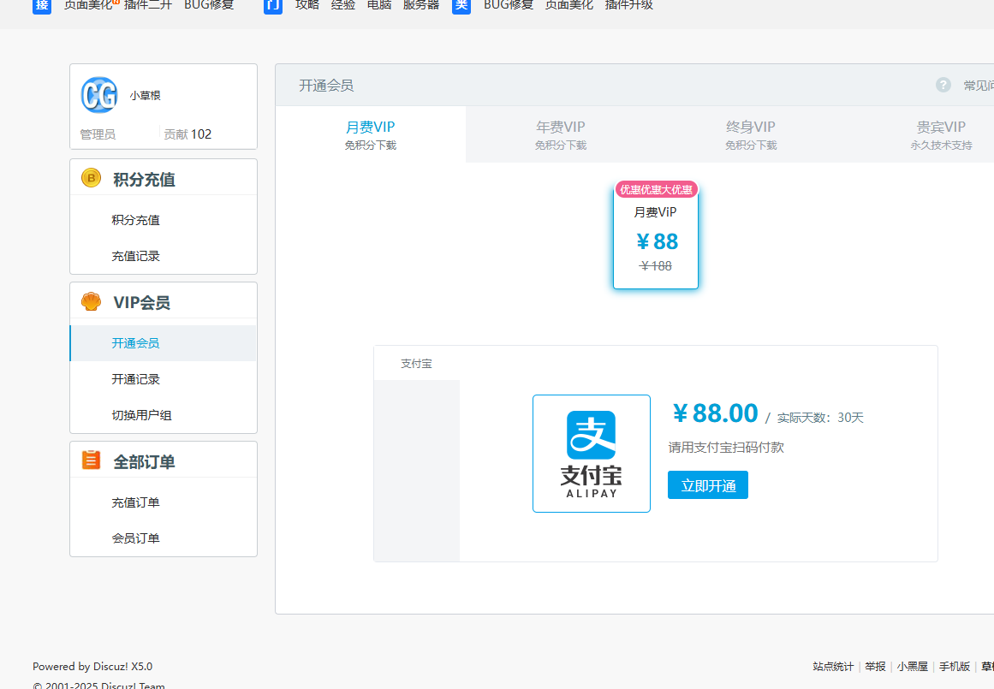
Task: Open 切换用户组 in the sidebar
Action: click(x=141, y=415)
